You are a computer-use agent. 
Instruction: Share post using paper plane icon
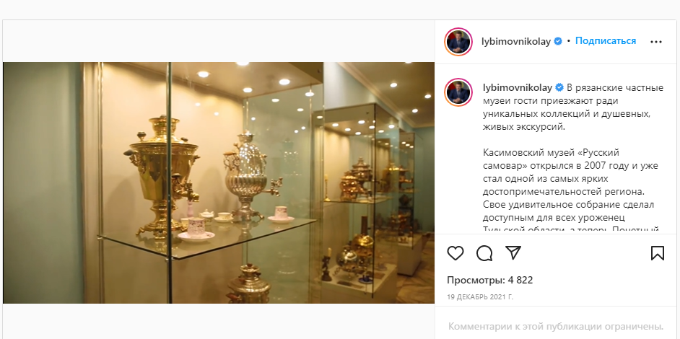[x=513, y=252]
